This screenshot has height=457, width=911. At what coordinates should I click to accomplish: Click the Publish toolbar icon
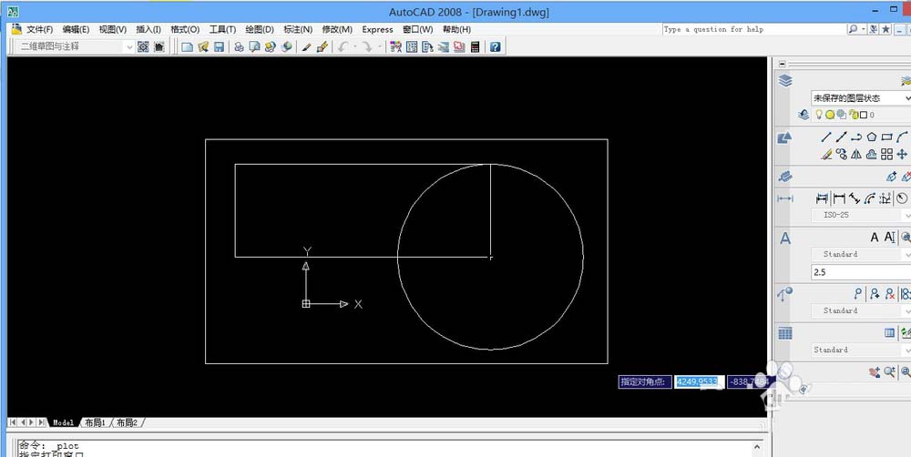pos(271,47)
